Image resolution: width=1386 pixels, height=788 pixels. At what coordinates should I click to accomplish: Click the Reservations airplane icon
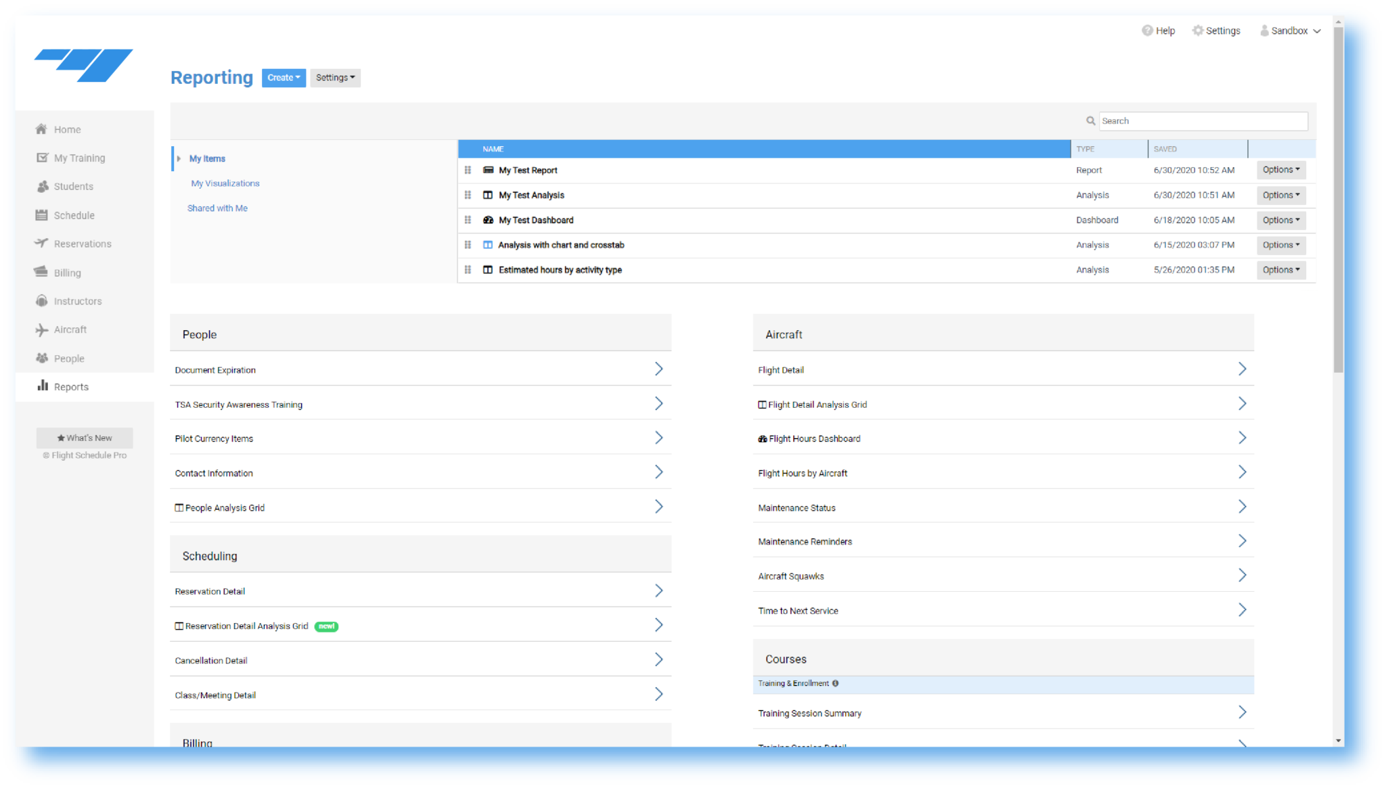42,244
